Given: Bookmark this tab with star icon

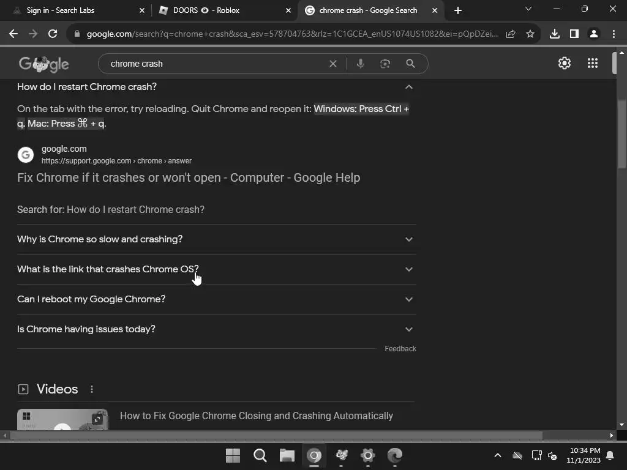Looking at the screenshot, I should [x=530, y=34].
